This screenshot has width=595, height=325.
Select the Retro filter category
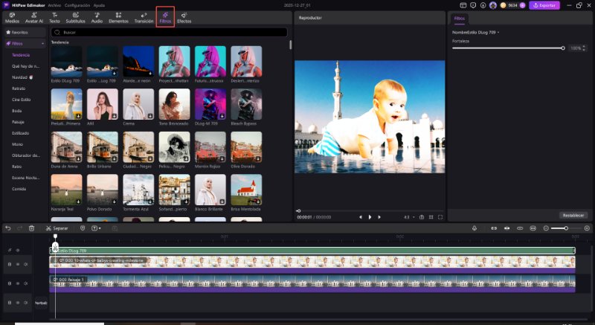click(16, 167)
